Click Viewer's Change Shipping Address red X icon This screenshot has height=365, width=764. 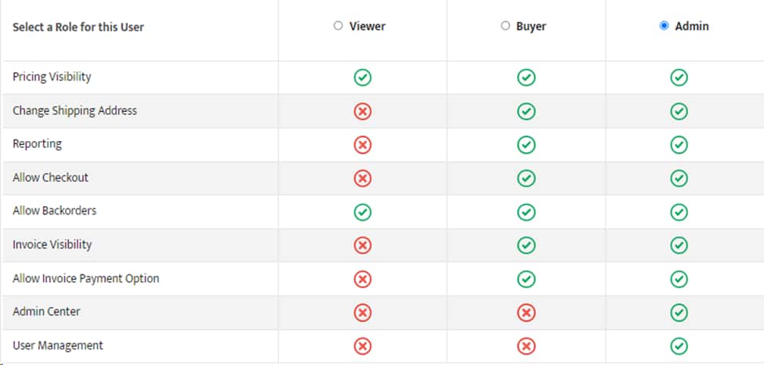363,111
